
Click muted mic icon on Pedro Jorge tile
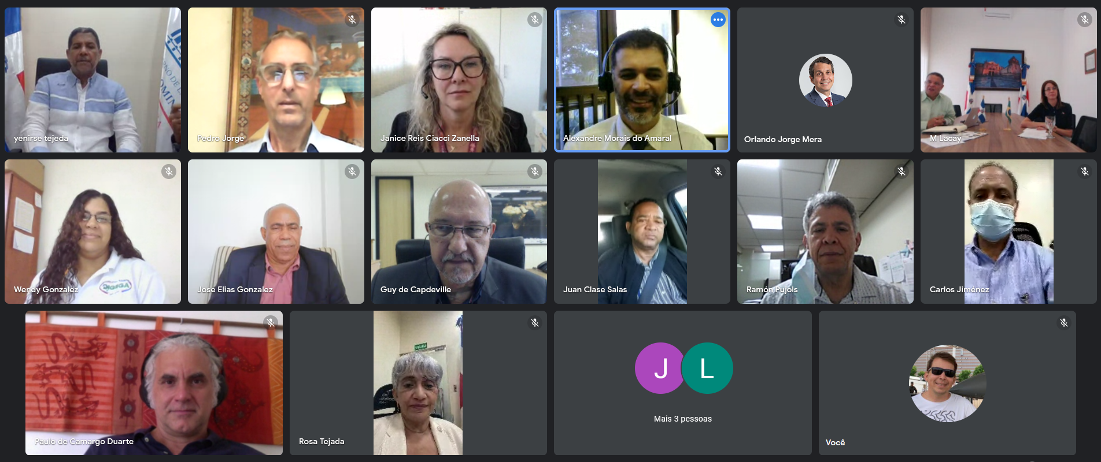coord(352,20)
